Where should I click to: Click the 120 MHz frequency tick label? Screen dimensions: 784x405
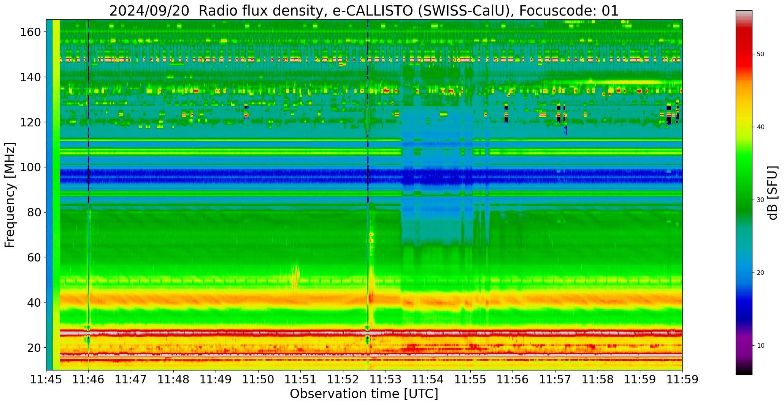click(31, 122)
